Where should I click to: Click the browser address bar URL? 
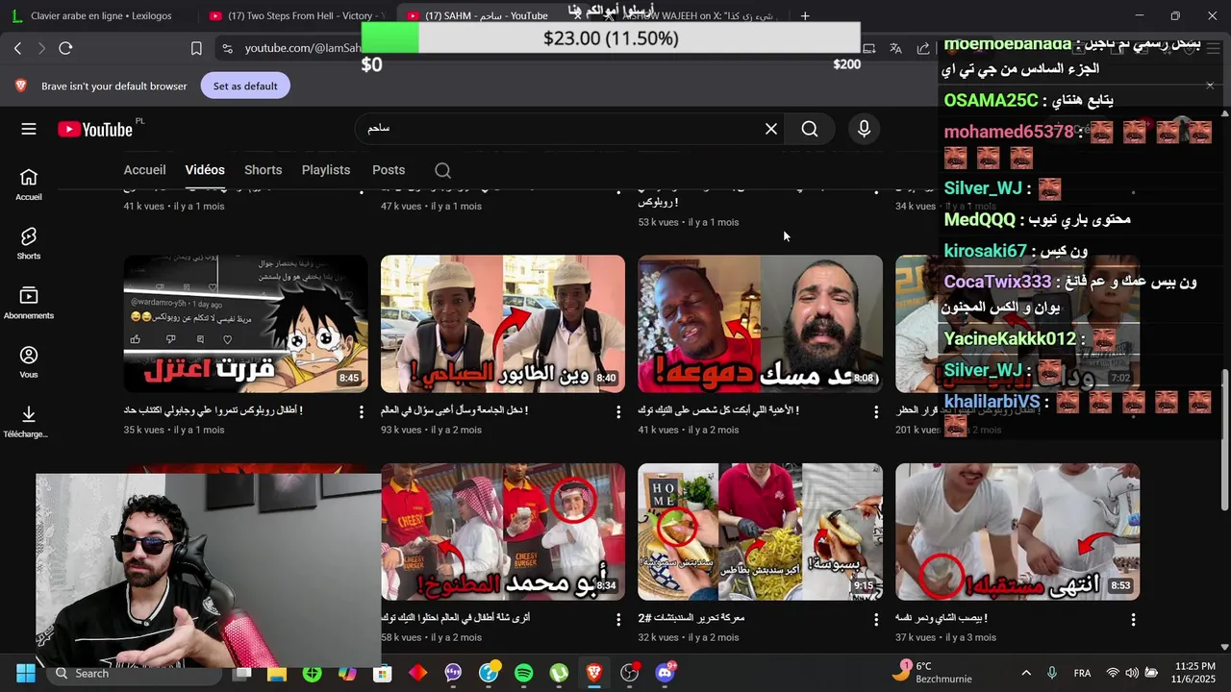pyautogui.click(x=302, y=48)
